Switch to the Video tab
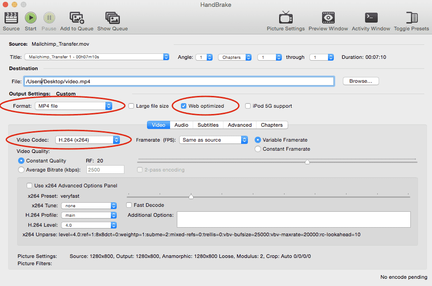Screen dimensions: 432x286 [159, 125]
